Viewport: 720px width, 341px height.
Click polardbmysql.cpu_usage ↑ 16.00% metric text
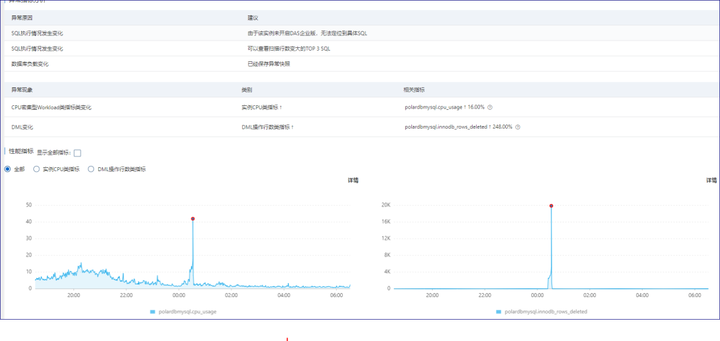[x=445, y=107]
